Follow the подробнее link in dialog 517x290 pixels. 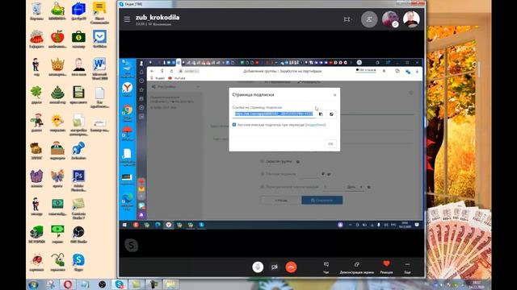tap(316, 125)
